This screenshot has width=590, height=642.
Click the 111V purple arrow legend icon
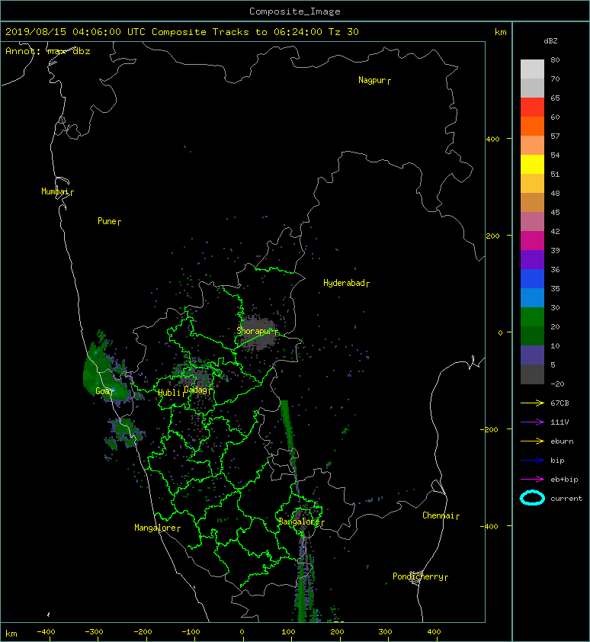(x=532, y=422)
